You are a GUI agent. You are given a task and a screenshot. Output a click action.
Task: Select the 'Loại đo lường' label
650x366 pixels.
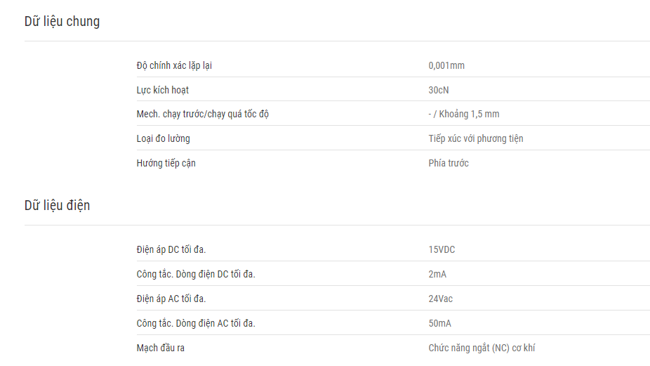[164, 138]
